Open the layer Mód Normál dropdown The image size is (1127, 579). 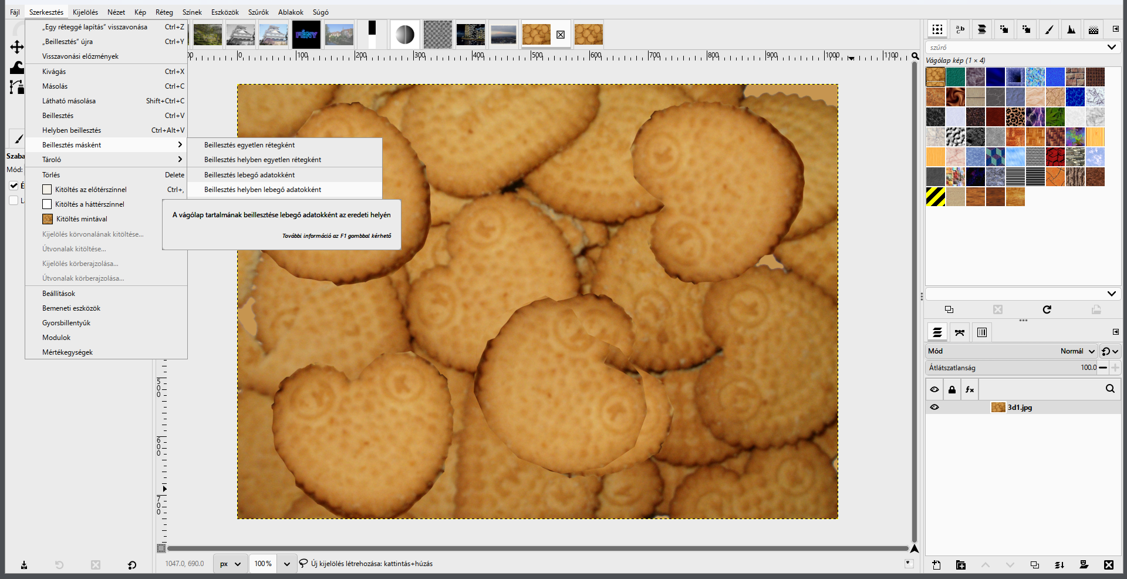coord(1012,351)
